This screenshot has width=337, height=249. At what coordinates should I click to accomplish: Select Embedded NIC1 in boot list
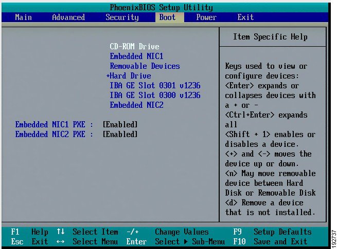[x=136, y=56]
